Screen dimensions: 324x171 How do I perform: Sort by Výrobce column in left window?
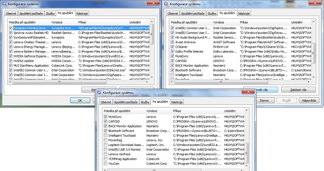pyautogui.click(x=63, y=22)
